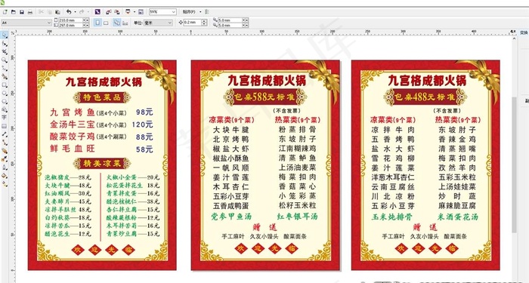
Task: Select the Connector tool
Action: (x=5, y=143)
